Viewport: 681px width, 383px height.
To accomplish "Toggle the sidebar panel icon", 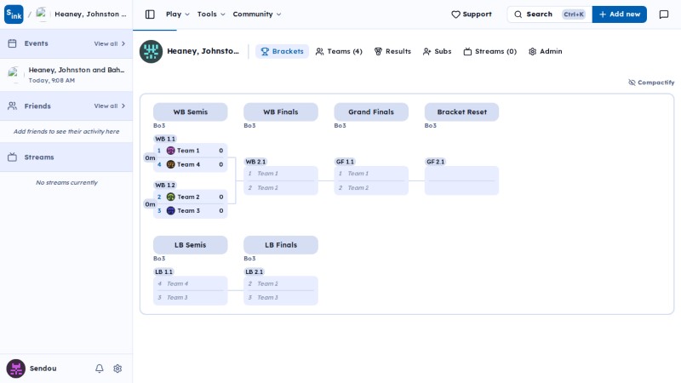I will [150, 14].
